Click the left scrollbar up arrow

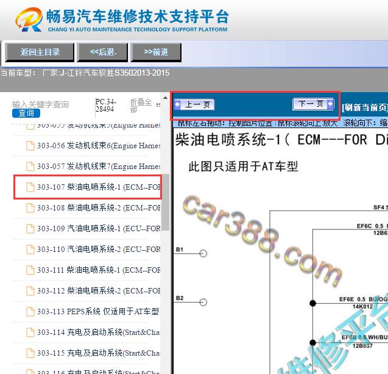[165, 98]
